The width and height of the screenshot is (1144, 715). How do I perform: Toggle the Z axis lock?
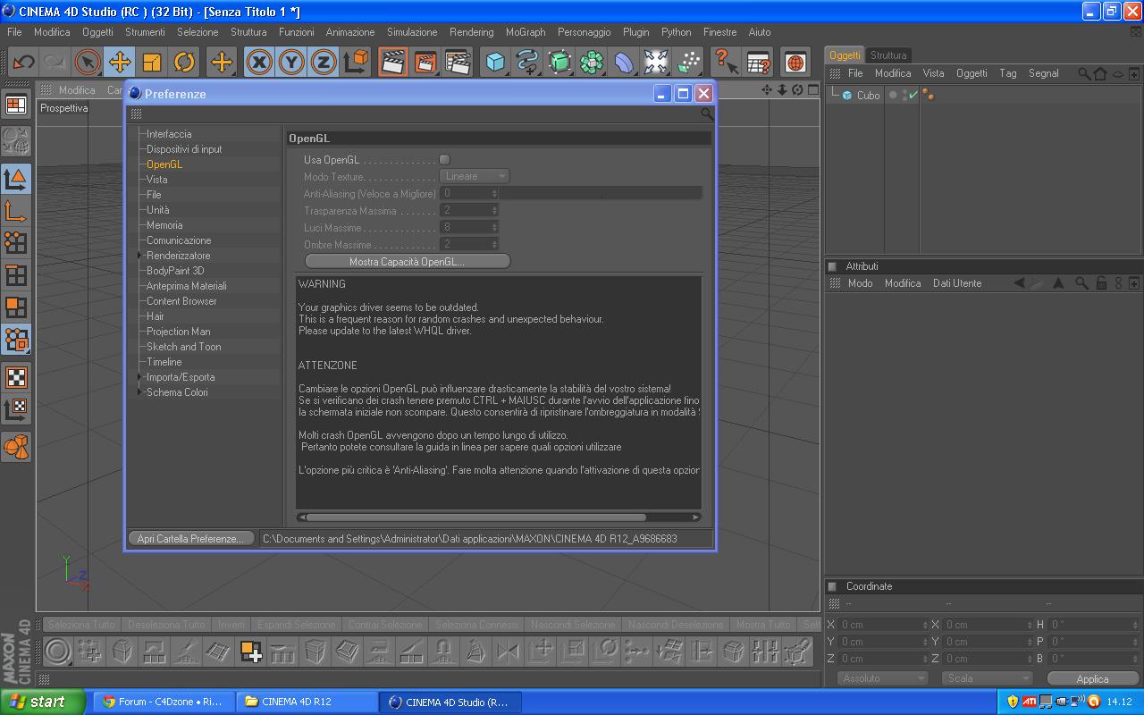(324, 62)
